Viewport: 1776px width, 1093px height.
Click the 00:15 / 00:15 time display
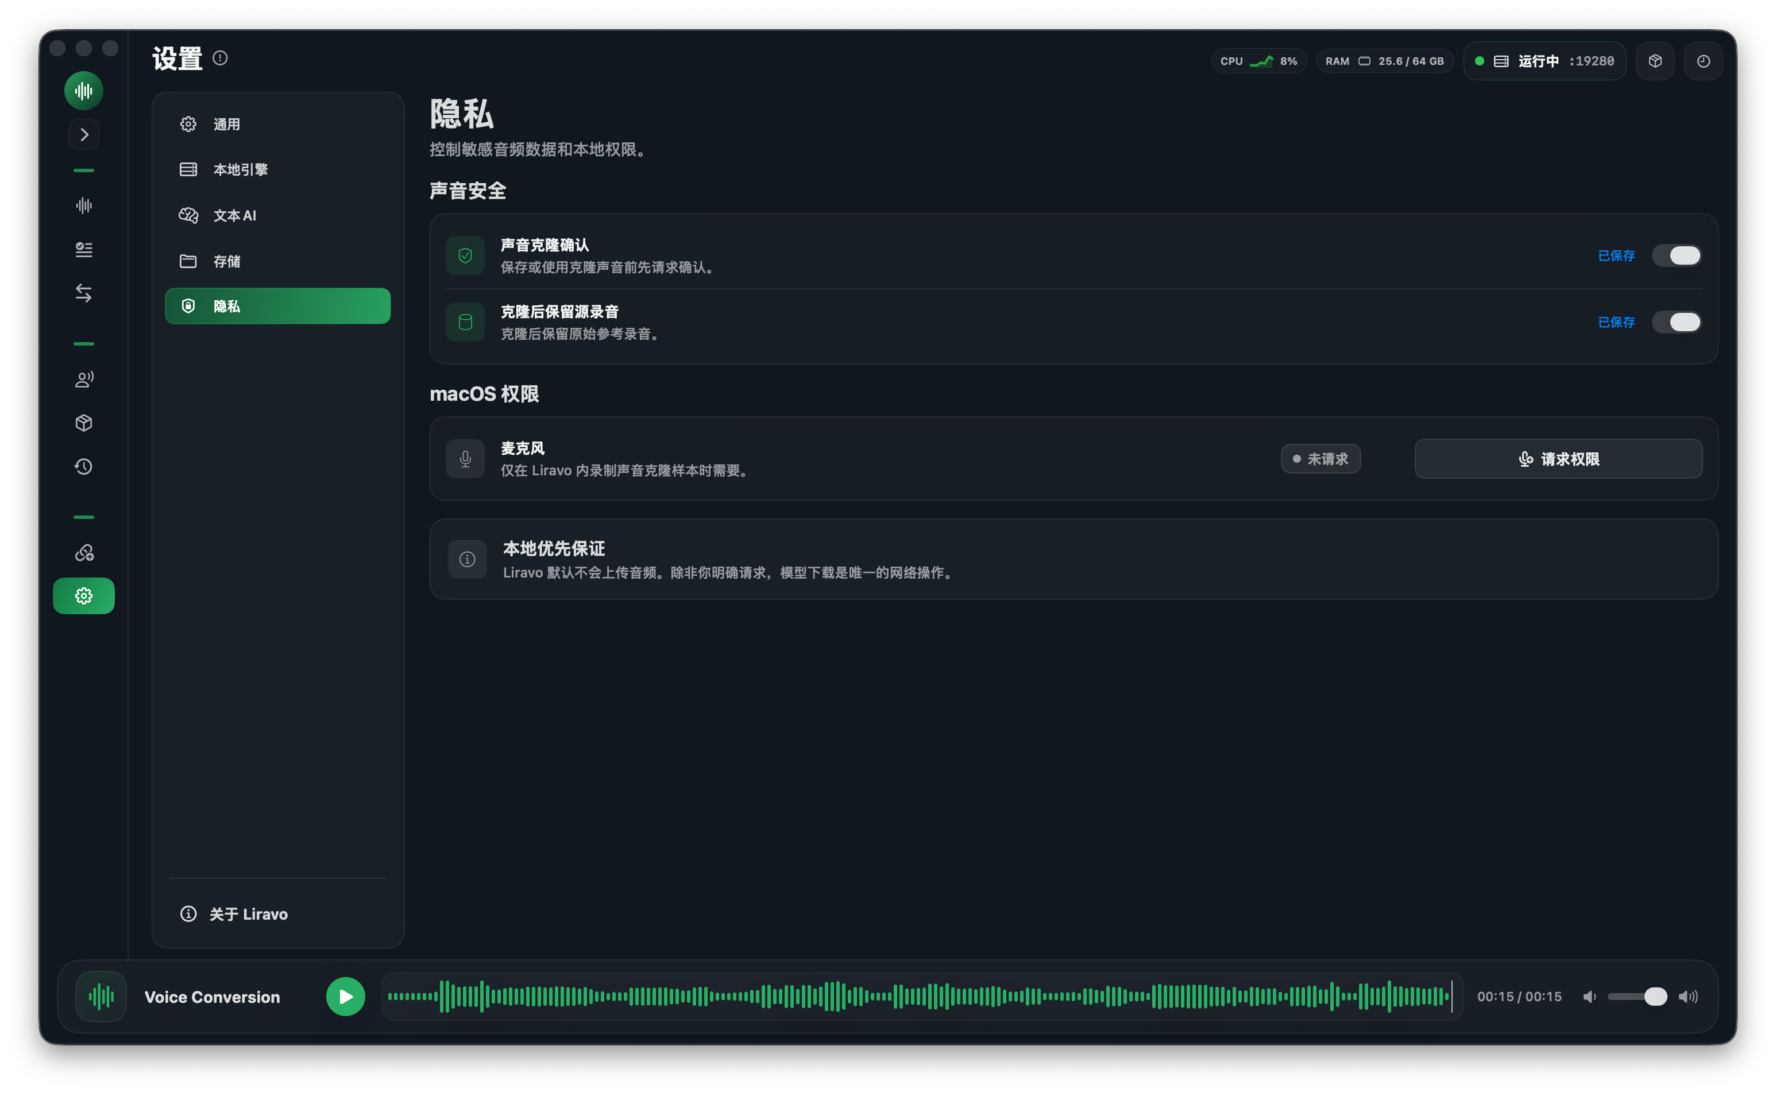point(1519,996)
